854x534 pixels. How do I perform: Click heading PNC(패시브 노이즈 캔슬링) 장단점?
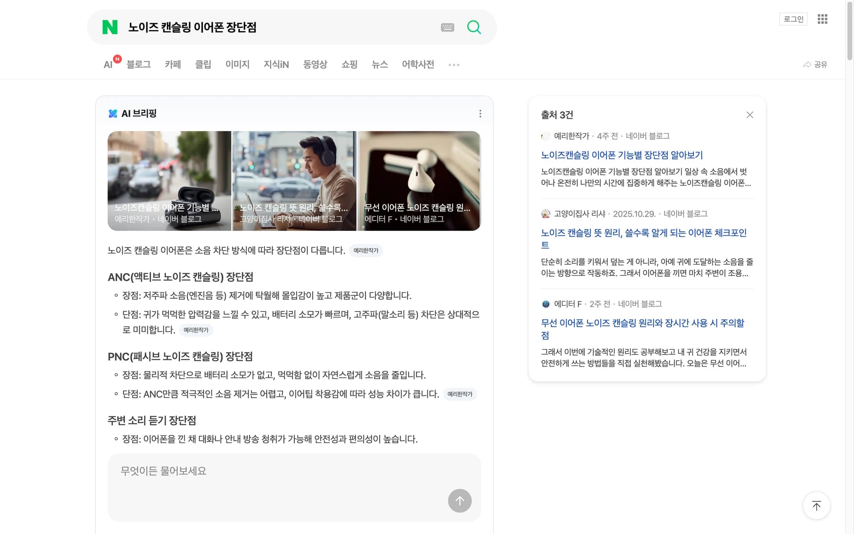180,357
